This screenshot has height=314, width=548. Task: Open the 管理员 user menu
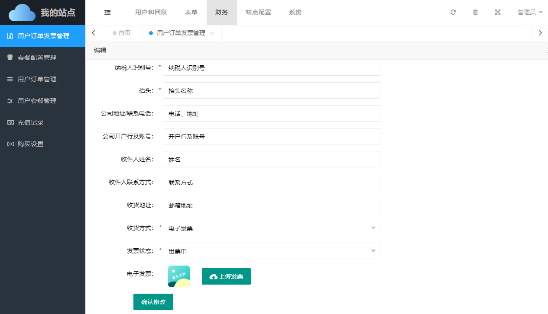[530, 13]
